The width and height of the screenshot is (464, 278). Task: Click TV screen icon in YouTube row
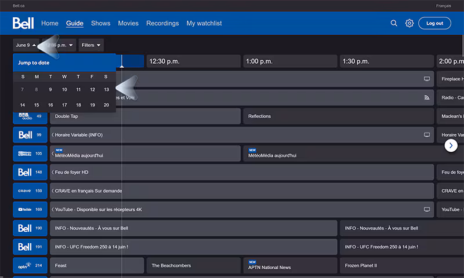point(427,209)
